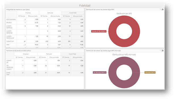Click Particular header in Permanencia table
The height and width of the screenshot is (99, 174).
(49, 54)
